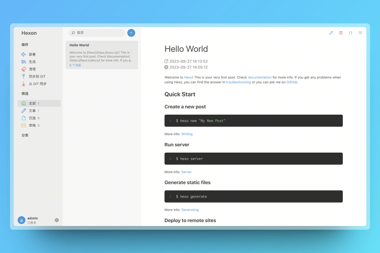Image resolution: width=380 pixels, height=253 pixels.
Task: Click the 8 个月前 timestamp on post card
Action: coord(75,65)
